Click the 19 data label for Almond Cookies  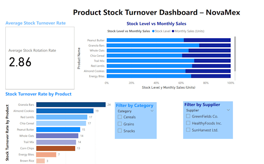click(97, 111)
